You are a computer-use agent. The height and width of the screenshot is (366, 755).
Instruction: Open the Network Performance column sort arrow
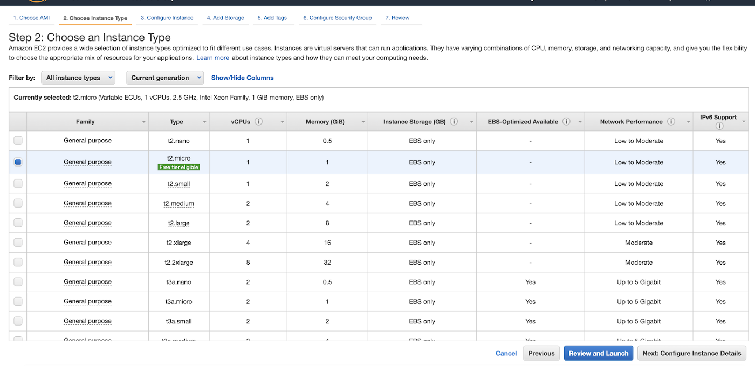coord(688,122)
